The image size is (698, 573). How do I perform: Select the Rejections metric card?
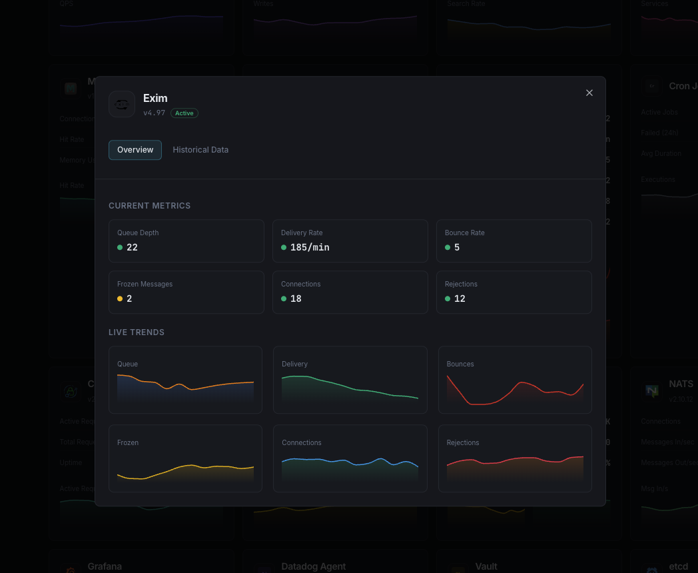(x=514, y=292)
